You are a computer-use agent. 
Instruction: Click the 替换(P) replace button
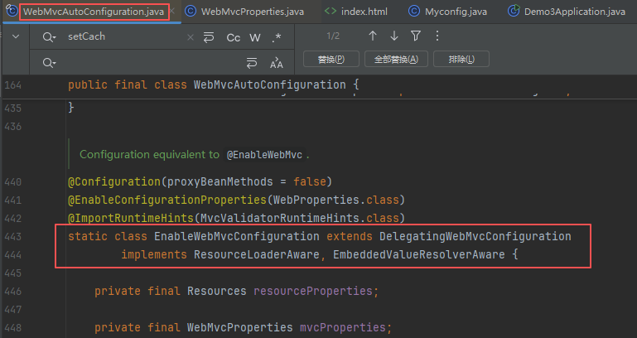coord(331,60)
